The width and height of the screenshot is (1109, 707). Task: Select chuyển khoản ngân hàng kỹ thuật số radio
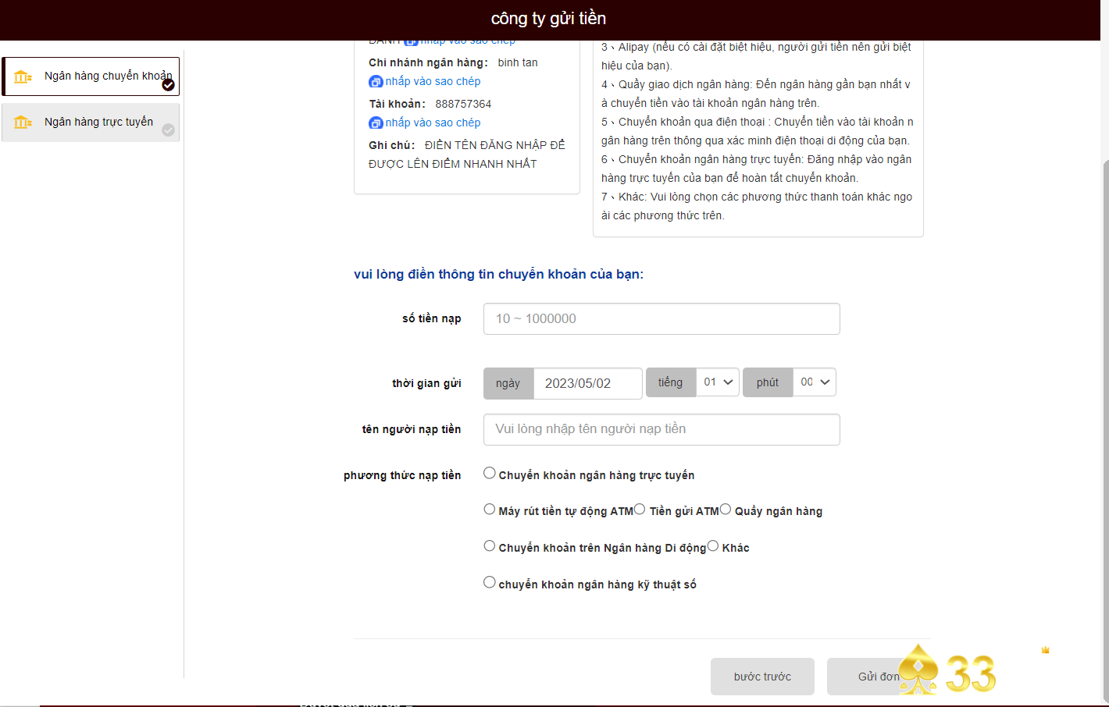pyautogui.click(x=490, y=582)
